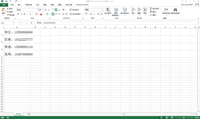Click the Format Painter (格式刷) tool
200x119 pixels.
pos(11,15)
